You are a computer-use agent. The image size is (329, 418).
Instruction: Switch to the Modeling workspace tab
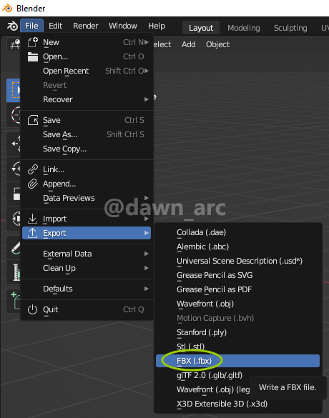tap(243, 28)
